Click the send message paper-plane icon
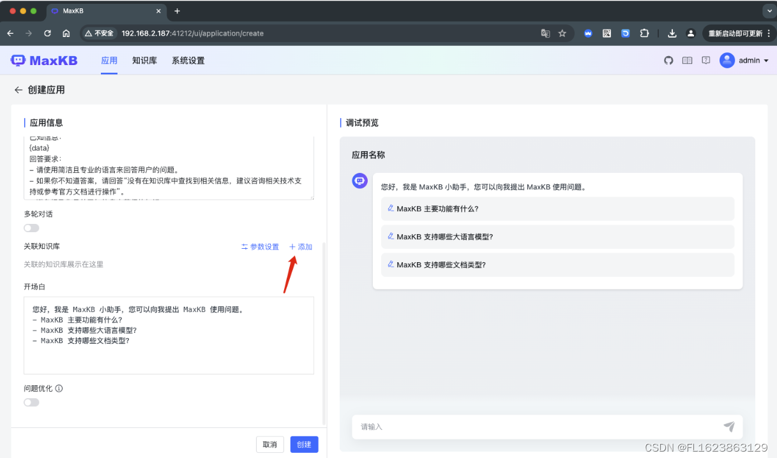 click(x=729, y=426)
